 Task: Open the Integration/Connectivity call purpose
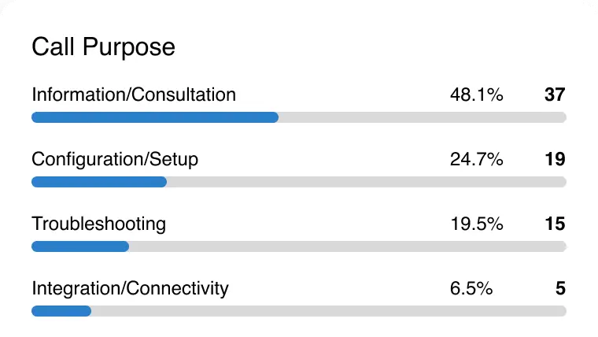130,288
